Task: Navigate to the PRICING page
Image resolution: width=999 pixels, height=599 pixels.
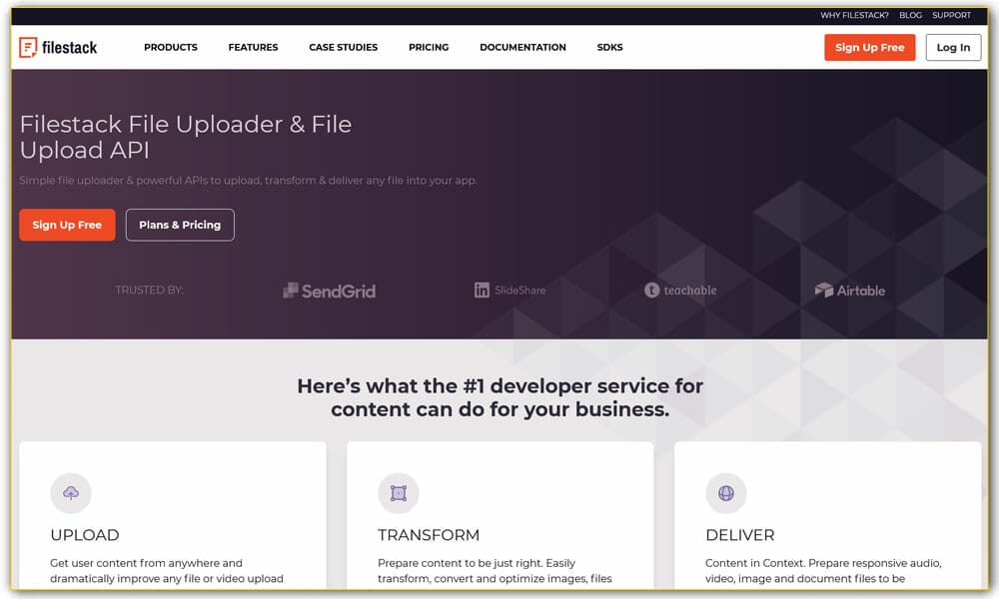Action: (x=428, y=47)
